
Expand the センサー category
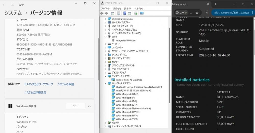(106, 62)
